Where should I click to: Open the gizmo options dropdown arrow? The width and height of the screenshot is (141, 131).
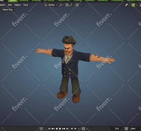pyautogui.click(x=137, y=5)
